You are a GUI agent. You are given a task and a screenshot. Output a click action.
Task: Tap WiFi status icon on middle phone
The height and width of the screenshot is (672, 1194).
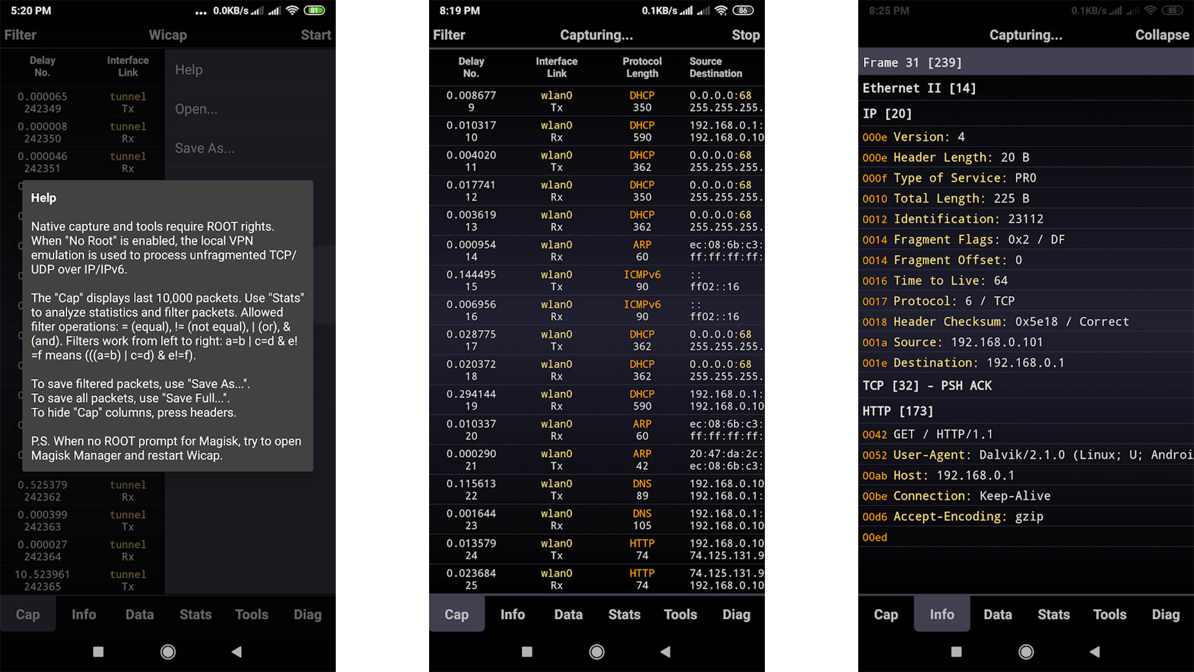(721, 11)
